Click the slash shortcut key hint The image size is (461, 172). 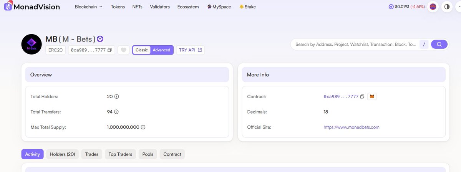424,45
